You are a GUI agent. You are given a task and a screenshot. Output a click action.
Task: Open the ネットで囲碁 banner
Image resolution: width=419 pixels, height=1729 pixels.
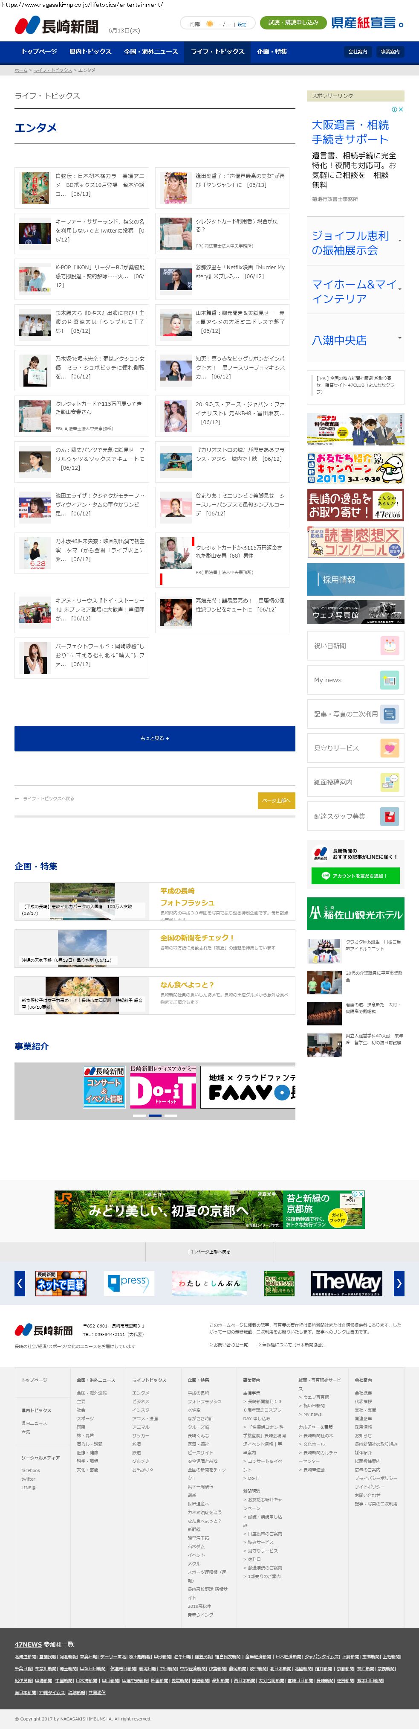[61, 1284]
